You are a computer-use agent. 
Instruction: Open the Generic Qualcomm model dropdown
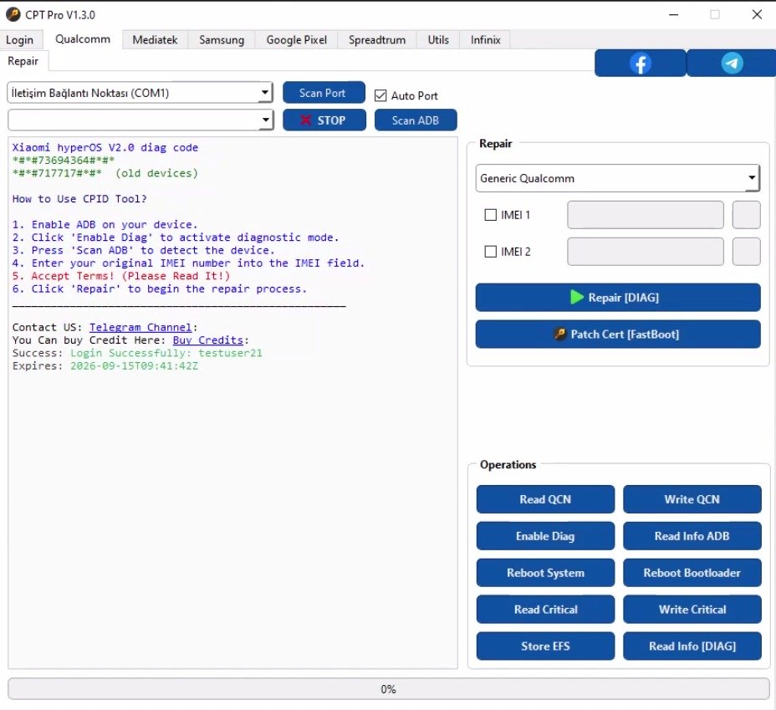618,178
